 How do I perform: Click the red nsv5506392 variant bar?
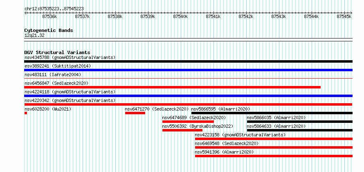(x=182, y=130)
